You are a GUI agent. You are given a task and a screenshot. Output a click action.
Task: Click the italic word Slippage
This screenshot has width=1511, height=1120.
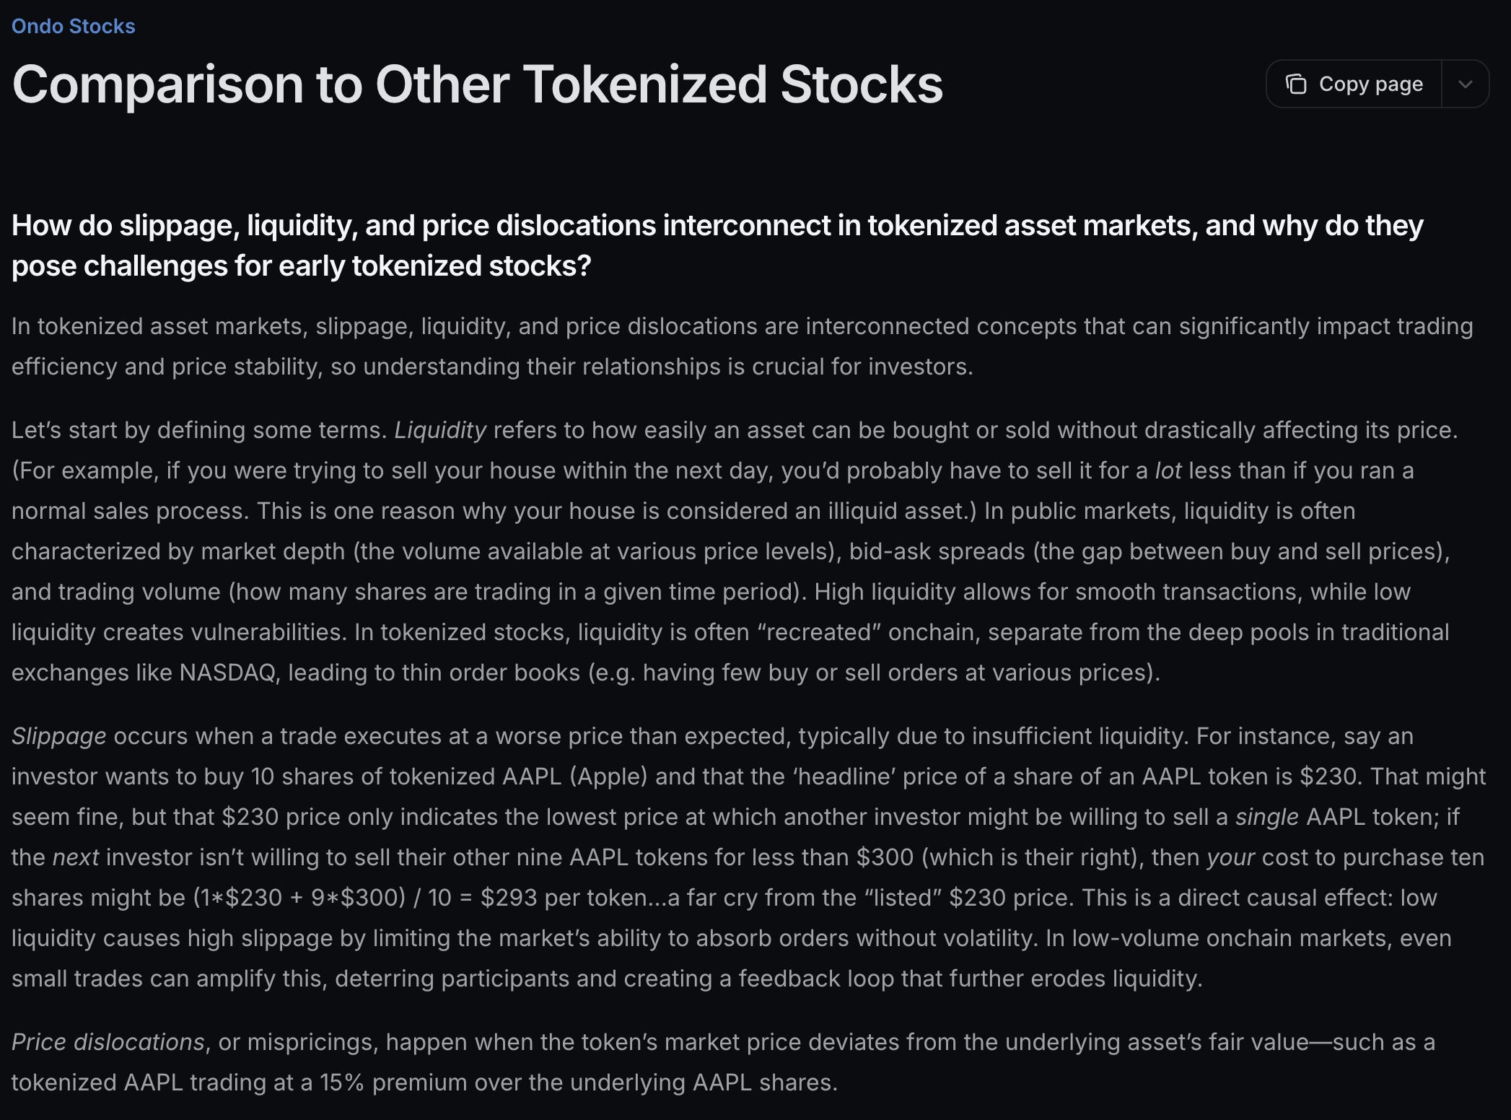point(59,736)
